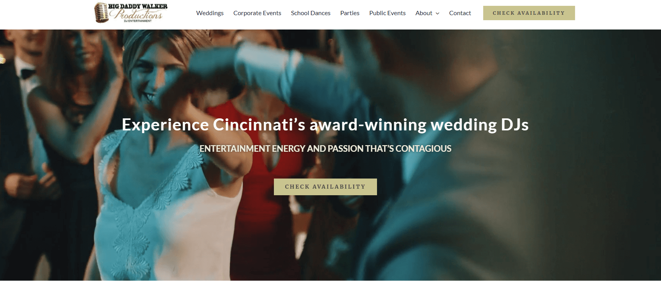Select Parties in the navigation
Image resolution: width=661 pixels, height=281 pixels.
pos(350,13)
